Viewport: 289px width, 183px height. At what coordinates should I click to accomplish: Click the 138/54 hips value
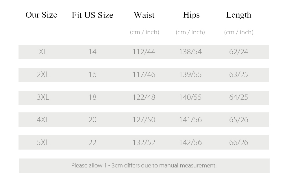click(x=190, y=52)
